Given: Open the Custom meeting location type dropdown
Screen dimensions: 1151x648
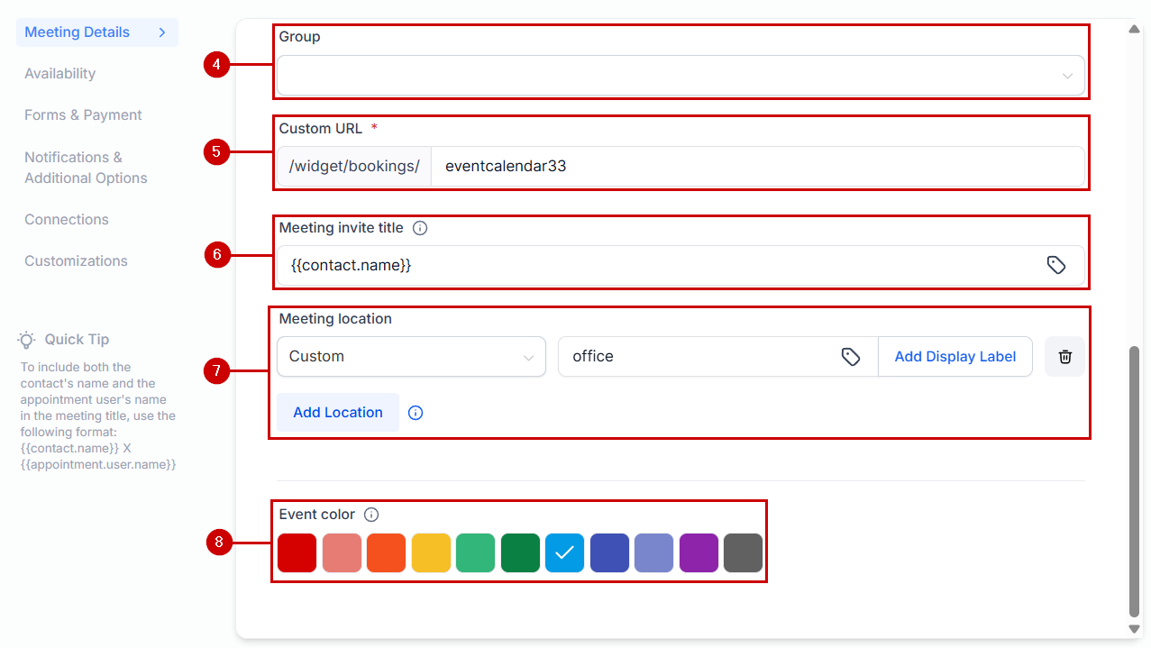Looking at the screenshot, I should pos(411,357).
